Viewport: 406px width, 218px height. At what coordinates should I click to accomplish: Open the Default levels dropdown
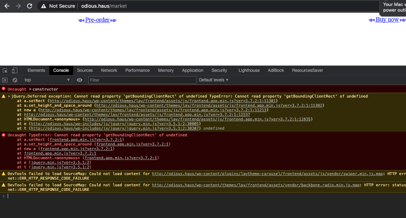pyautogui.click(x=214, y=80)
